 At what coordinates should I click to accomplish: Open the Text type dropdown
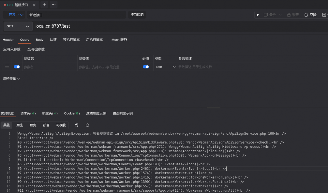(165, 67)
